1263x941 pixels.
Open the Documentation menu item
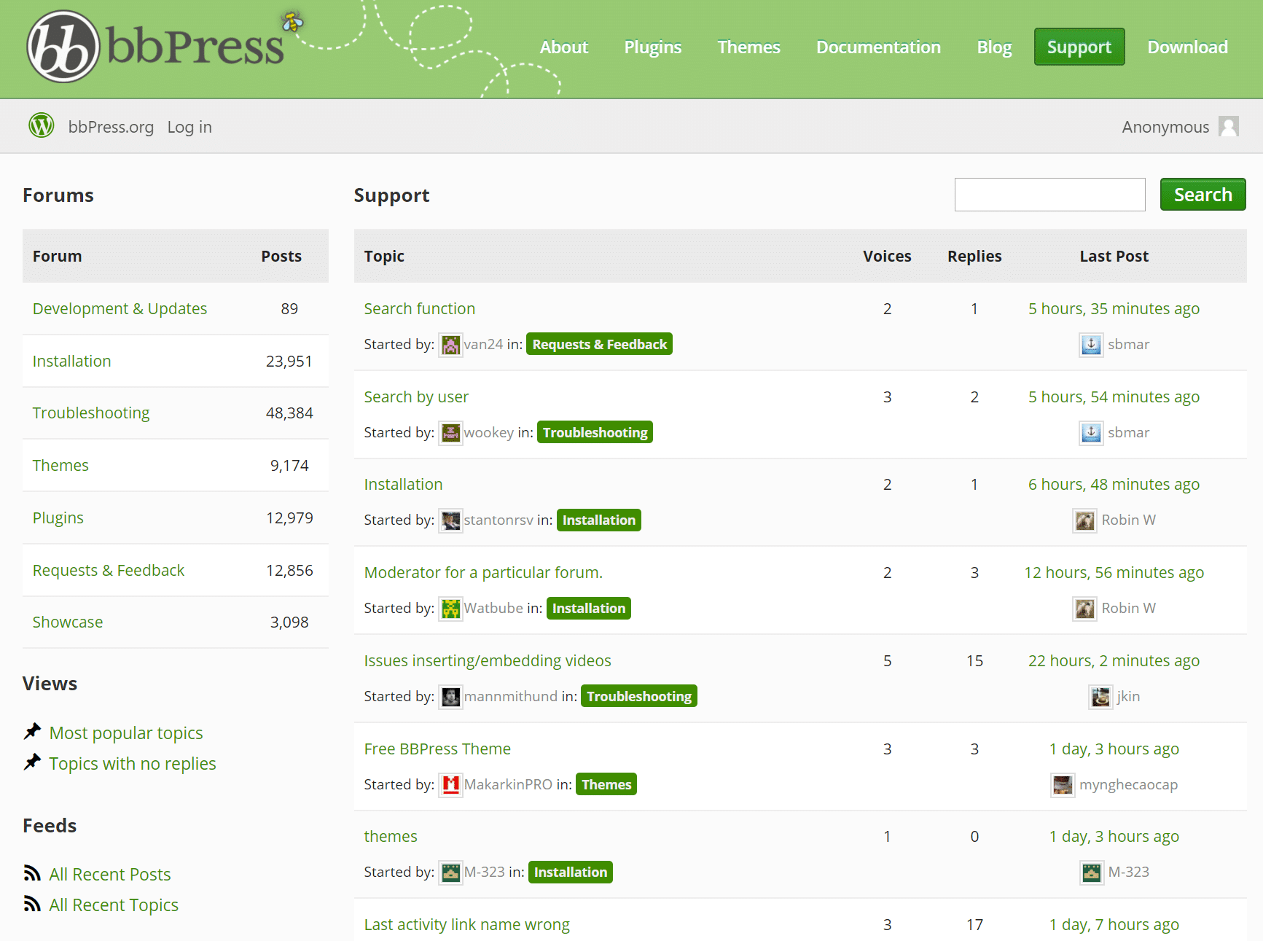point(878,47)
